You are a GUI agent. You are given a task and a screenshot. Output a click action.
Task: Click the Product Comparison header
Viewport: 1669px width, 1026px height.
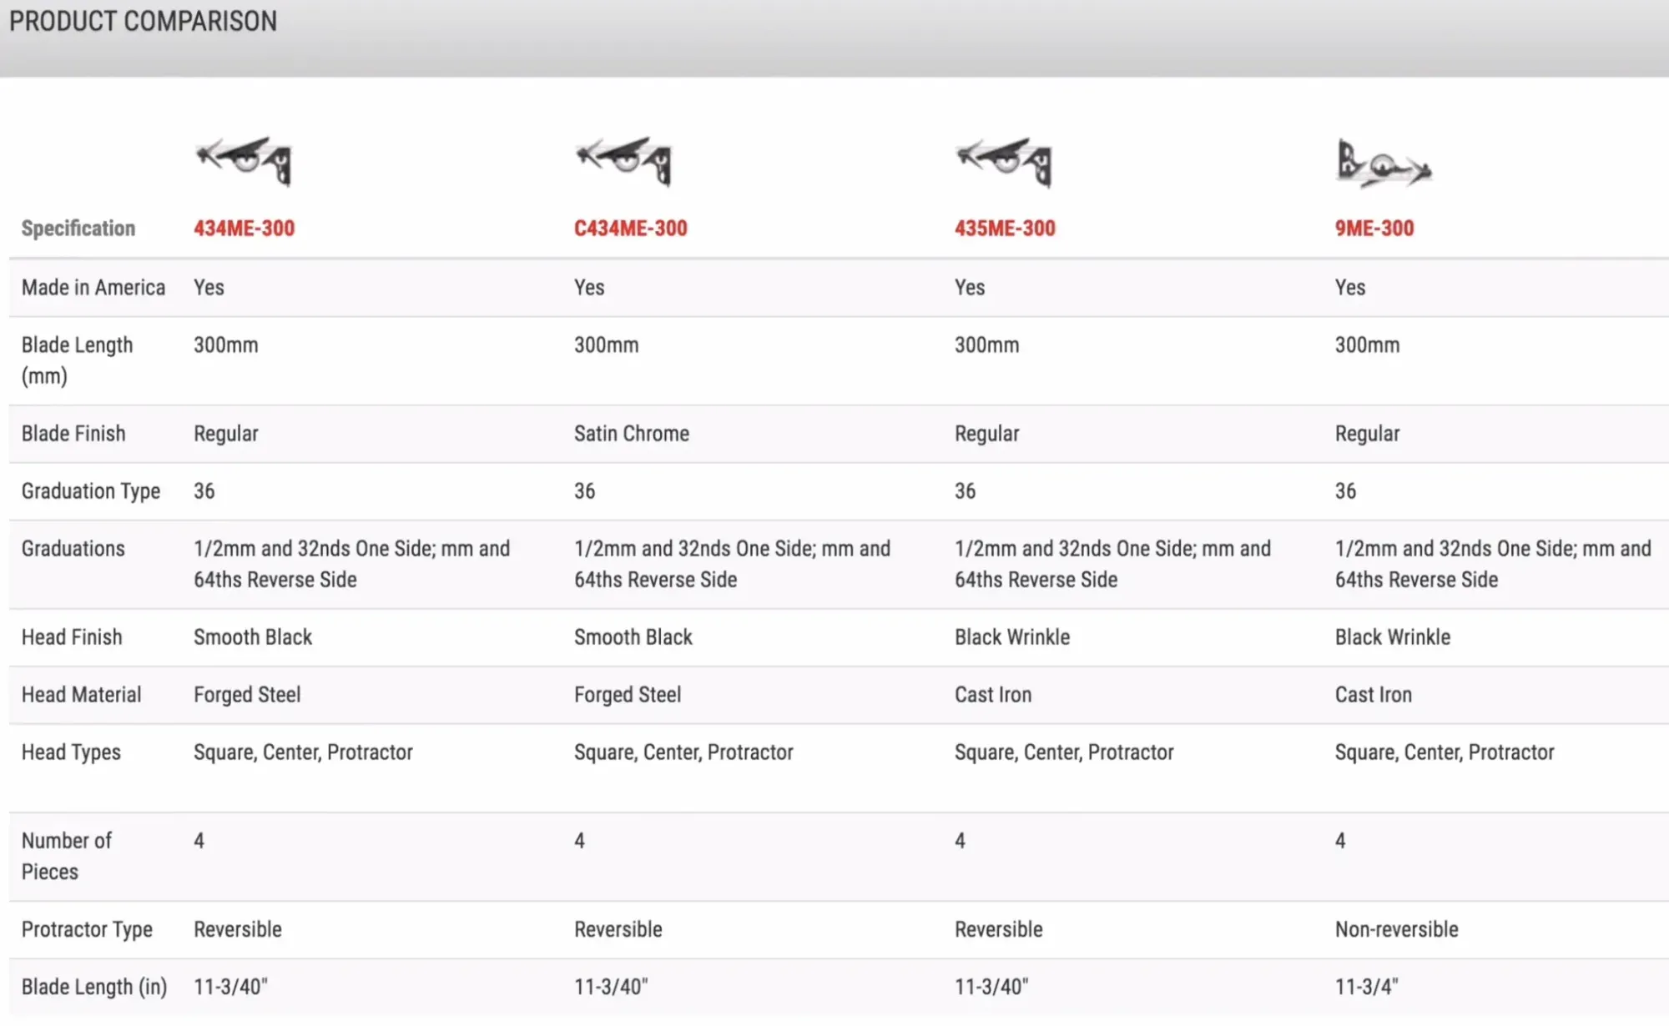(143, 21)
